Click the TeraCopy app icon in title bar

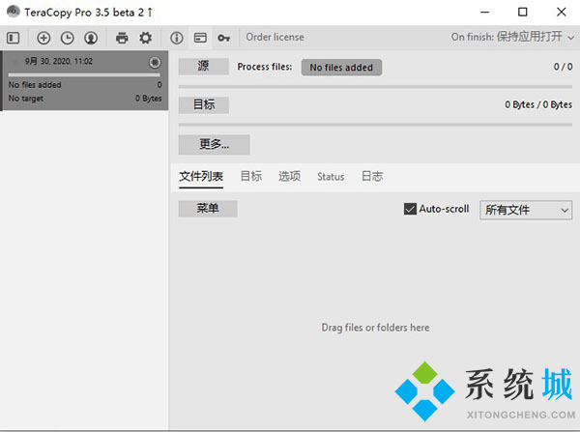pos(14,12)
